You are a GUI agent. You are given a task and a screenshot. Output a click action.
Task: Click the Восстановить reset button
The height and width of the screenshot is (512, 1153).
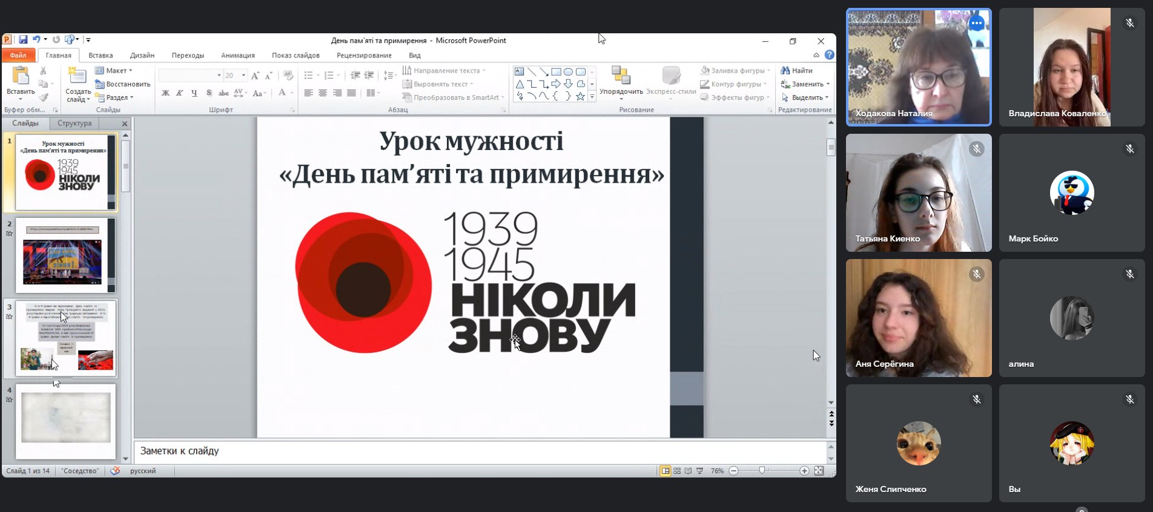(123, 84)
